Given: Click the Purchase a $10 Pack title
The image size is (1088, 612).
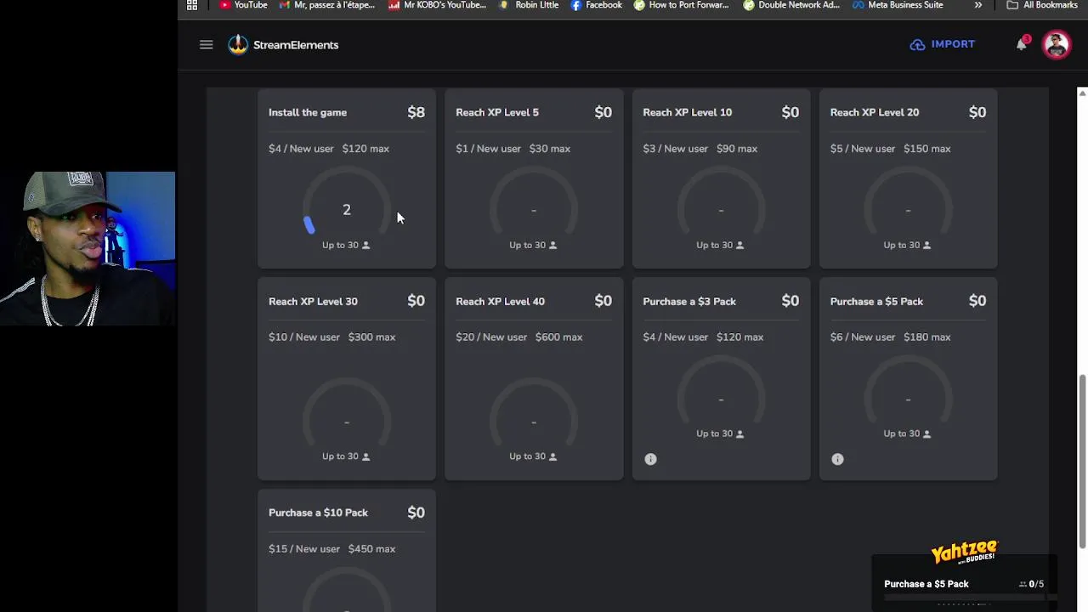Looking at the screenshot, I should click(x=318, y=513).
